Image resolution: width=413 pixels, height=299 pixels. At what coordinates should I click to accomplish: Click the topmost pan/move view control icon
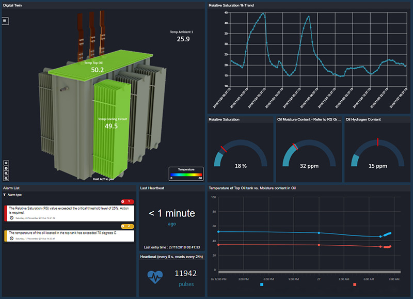(5, 162)
